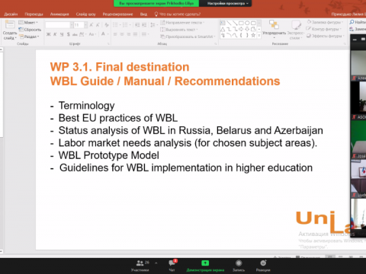The image size is (366, 274).
Task: Select the rectangle shape in gallery
Action: [241, 23]
